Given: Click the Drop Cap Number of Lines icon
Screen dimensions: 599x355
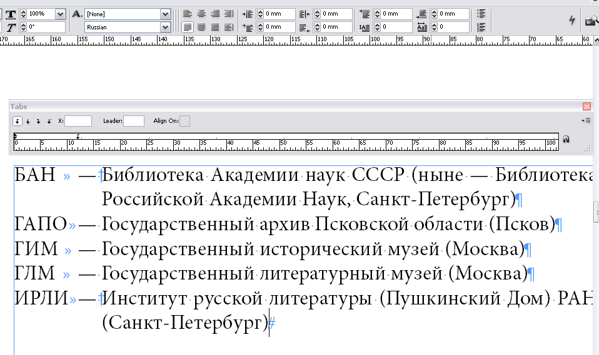Looking at the screenshot, I should pyautogui.click(x=365, y=27).
